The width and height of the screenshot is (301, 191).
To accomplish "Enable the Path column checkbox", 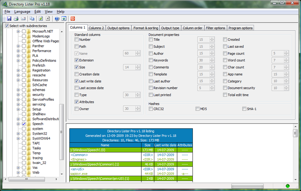I will point(76,47).
